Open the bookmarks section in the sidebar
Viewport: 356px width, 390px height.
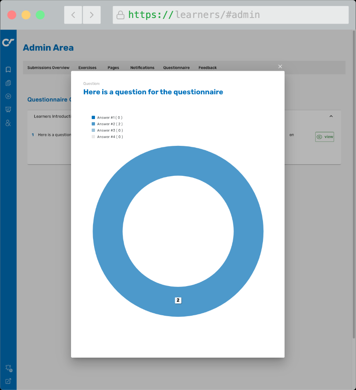pos(8,69)
